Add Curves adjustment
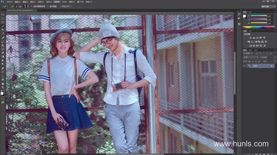 click(x=257, y=38)
